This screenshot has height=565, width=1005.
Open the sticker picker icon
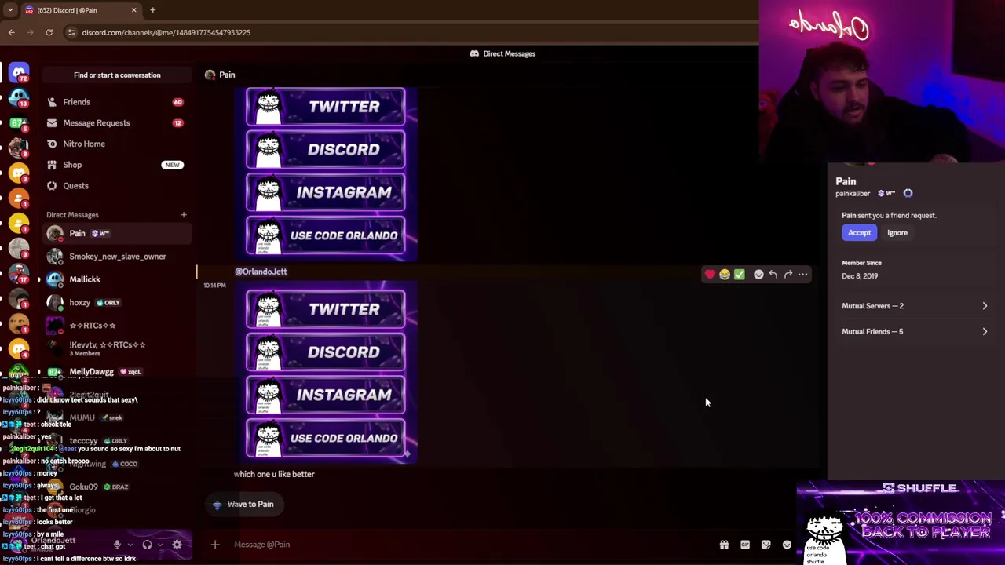click(x=766, y=545)
